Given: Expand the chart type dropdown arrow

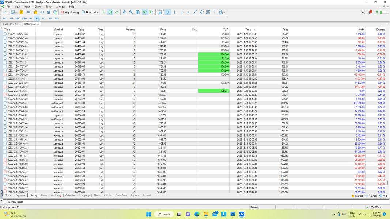Looking at the screenshot, I should point(8,12).
